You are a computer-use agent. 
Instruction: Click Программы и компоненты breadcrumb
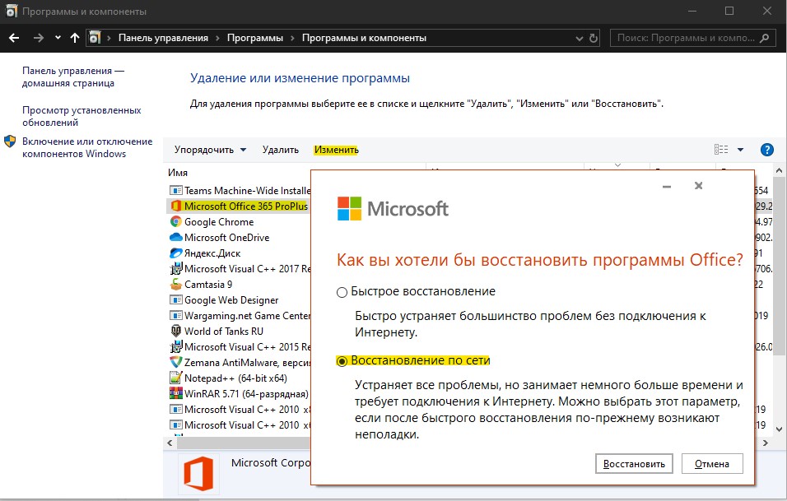click(x=364, y=38)
